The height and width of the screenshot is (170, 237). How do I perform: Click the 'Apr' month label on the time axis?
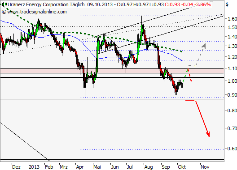pyautogui.click(x=80, y=167)
